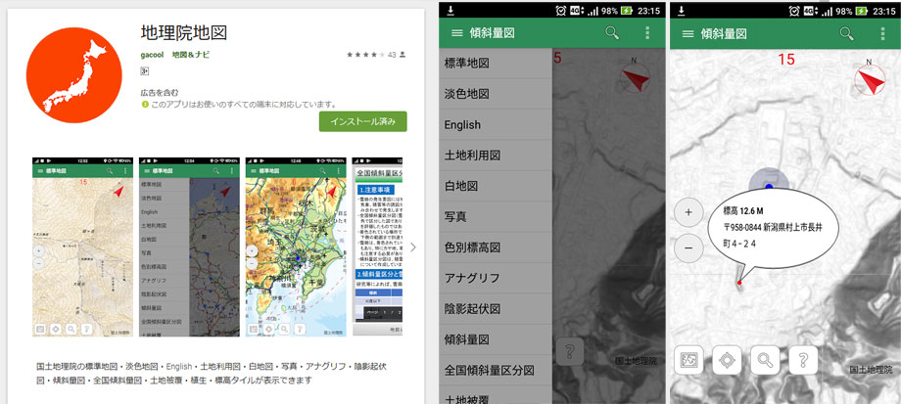Click next arrow of screenshot carousel
Viewport: 901px width, 404px height.
coord(413,247)
